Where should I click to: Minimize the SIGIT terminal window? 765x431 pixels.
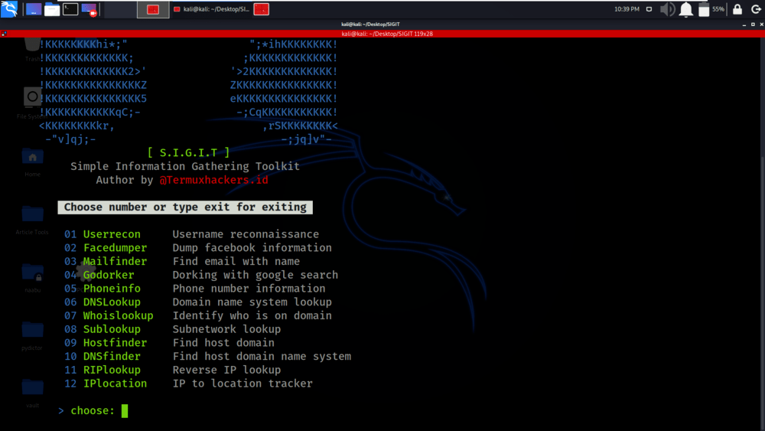[x=744, y=24]
